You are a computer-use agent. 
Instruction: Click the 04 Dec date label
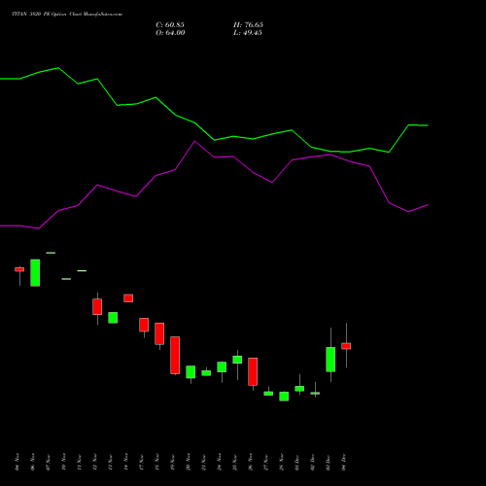(344, 462)
